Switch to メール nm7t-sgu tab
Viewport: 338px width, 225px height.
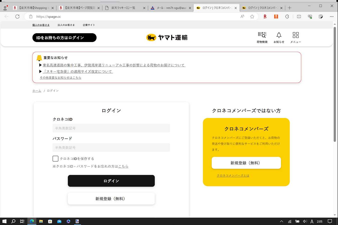pyautogui.click(x=172, y=8)
